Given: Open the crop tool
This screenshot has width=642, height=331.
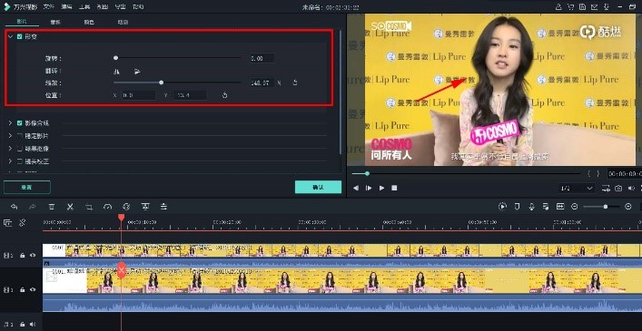Looking at the screenshot, I should 89,207.
